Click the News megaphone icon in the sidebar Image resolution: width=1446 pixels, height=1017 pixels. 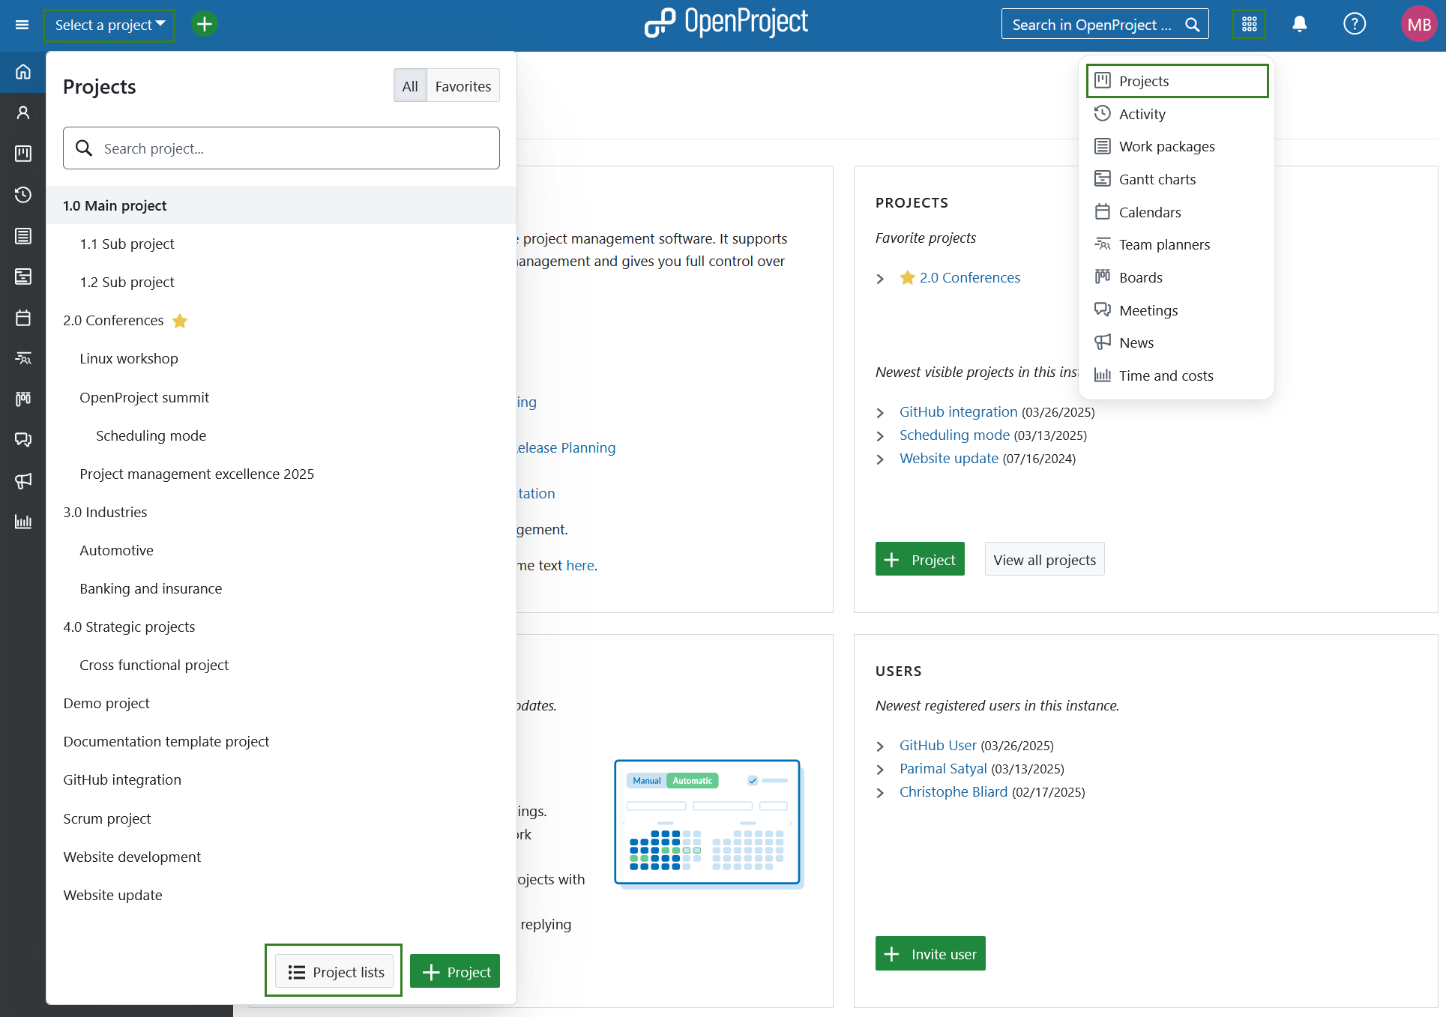click(x=22, y=481)
